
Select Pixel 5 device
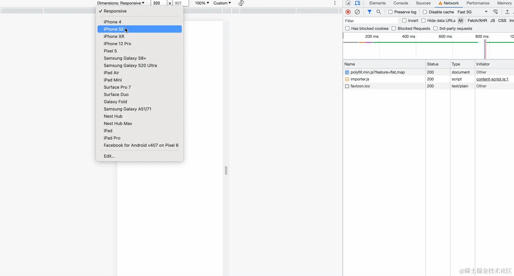point(139,51)
